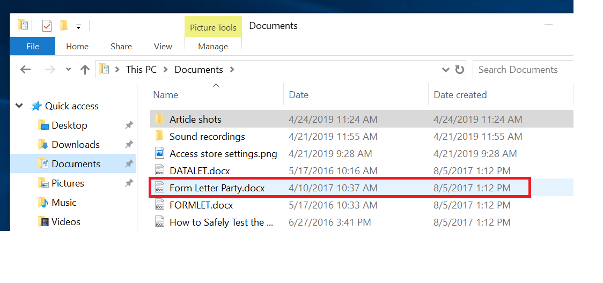Collapse the Quick access tree node

(x=19, y=106)
